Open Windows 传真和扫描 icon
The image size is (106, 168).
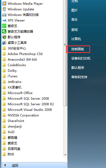(4, 15)
